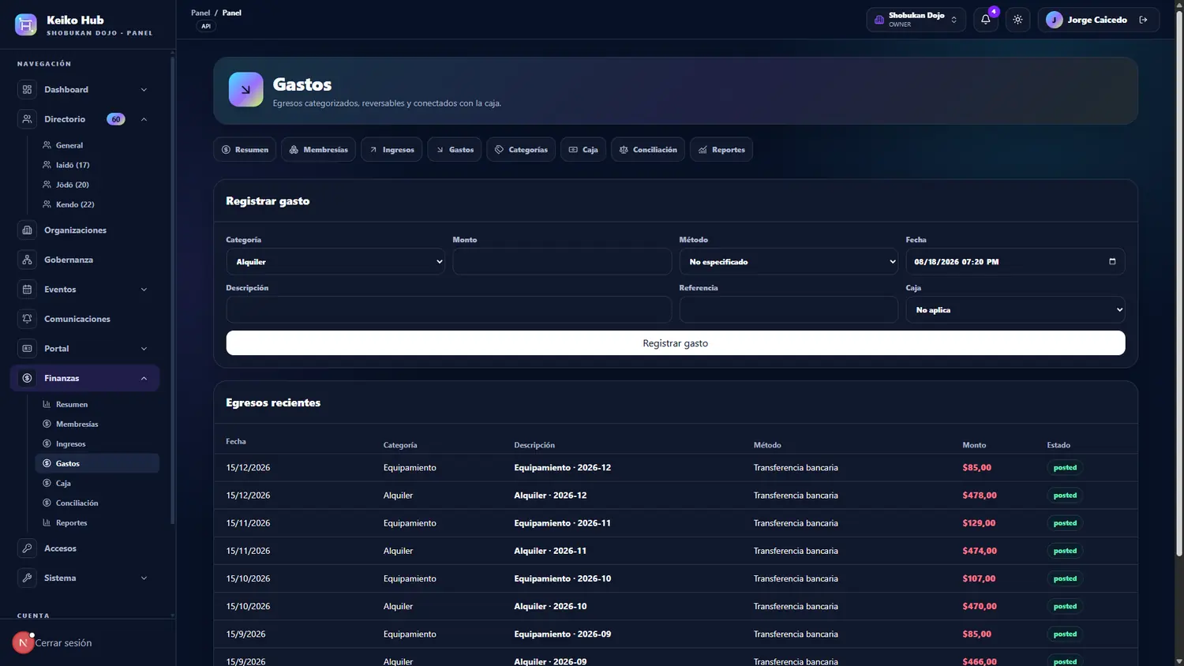Click the Gastos header arrow icon
The image size is (1184, 666).
coord(245,90)
